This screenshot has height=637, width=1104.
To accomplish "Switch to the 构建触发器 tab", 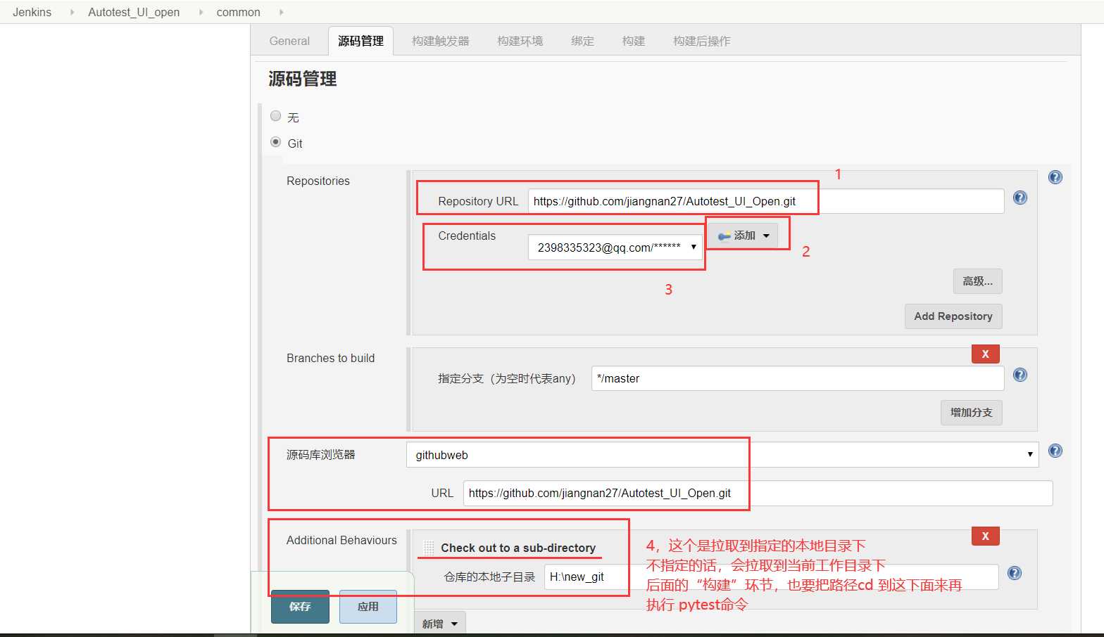I will coord(441,41).
